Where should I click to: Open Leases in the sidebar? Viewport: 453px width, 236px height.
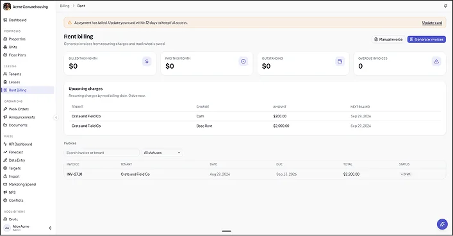[x=28, y=82]
